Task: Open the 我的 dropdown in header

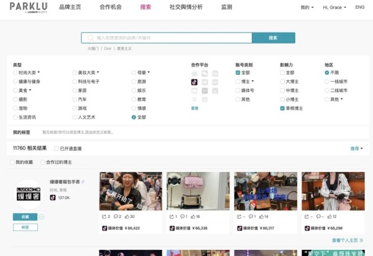Action: (307, 7)
